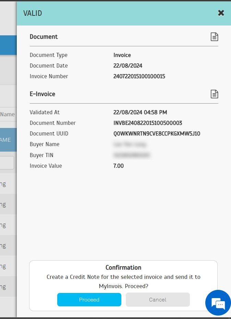Click the Document Type value 'Invoice'
This screenshot has height=319, width=231.
coord(122,55)
